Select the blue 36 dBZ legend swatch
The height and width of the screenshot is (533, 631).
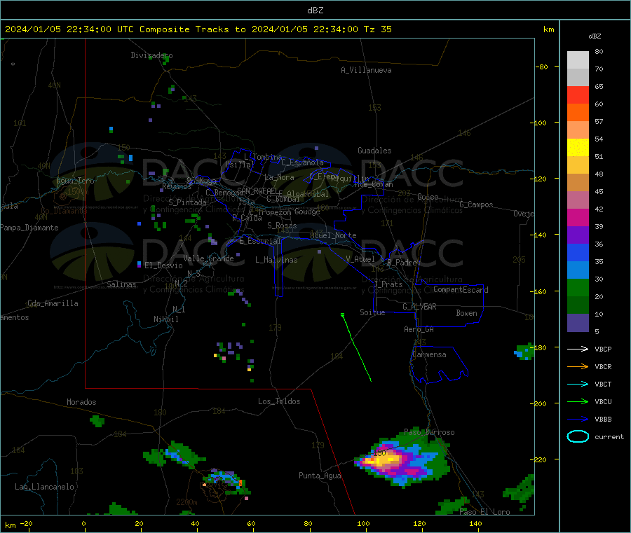(578, 252)
